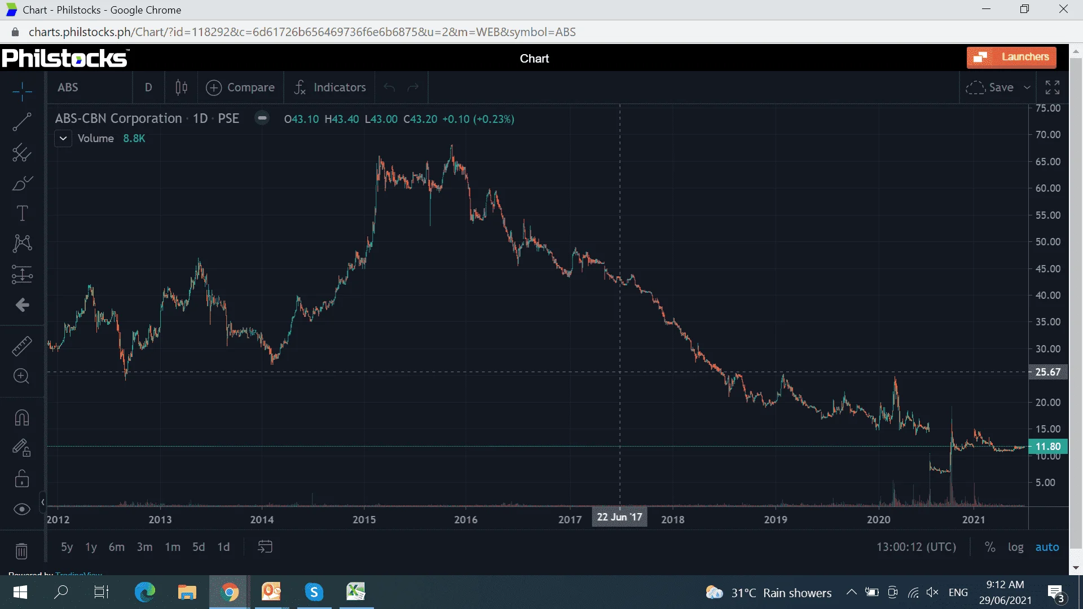1083x609 pixels.
Task: Open the Launchers menu
Action: pos(1011,58)
